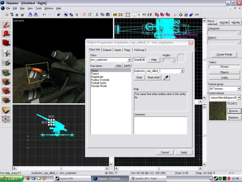Switch to the VisGroup tab

point(139,50)
